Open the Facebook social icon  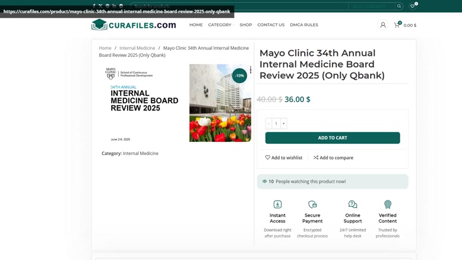click(x=94, y=5)
